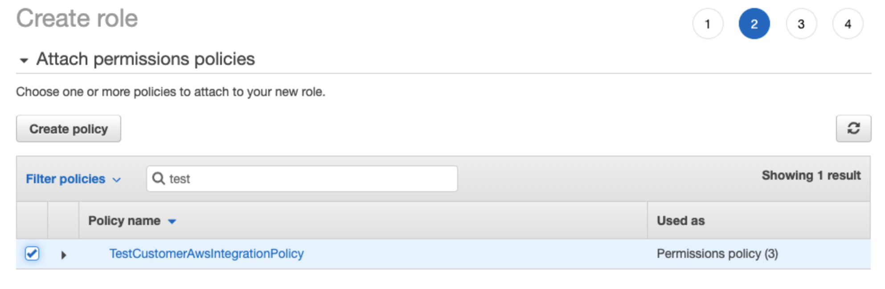Collapse the Attach permissions policies section
The image size is (885, 289).
pos(24,60)
